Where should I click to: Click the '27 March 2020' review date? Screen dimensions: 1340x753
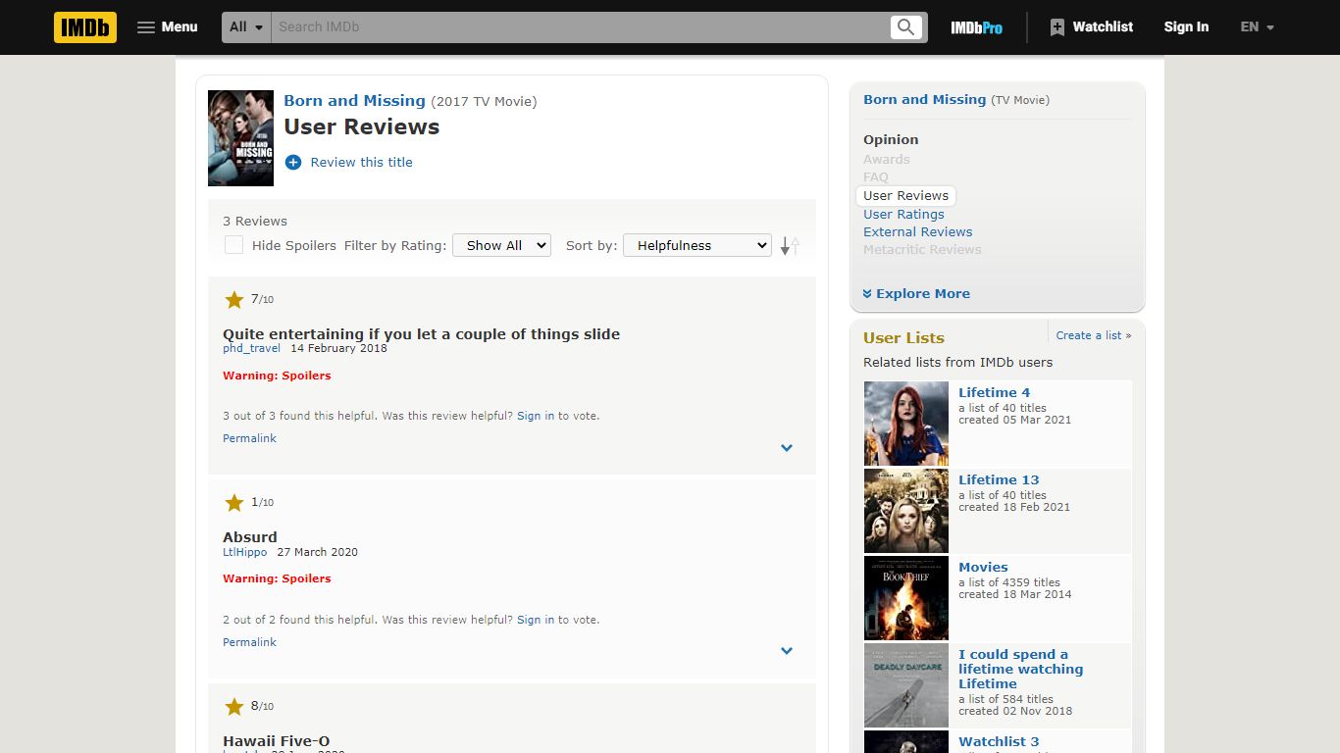pos(317,552)
